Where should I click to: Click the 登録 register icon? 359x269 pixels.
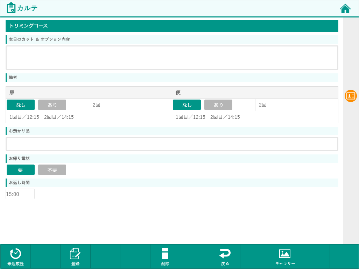pyautogui.click(x=75, y=256)
